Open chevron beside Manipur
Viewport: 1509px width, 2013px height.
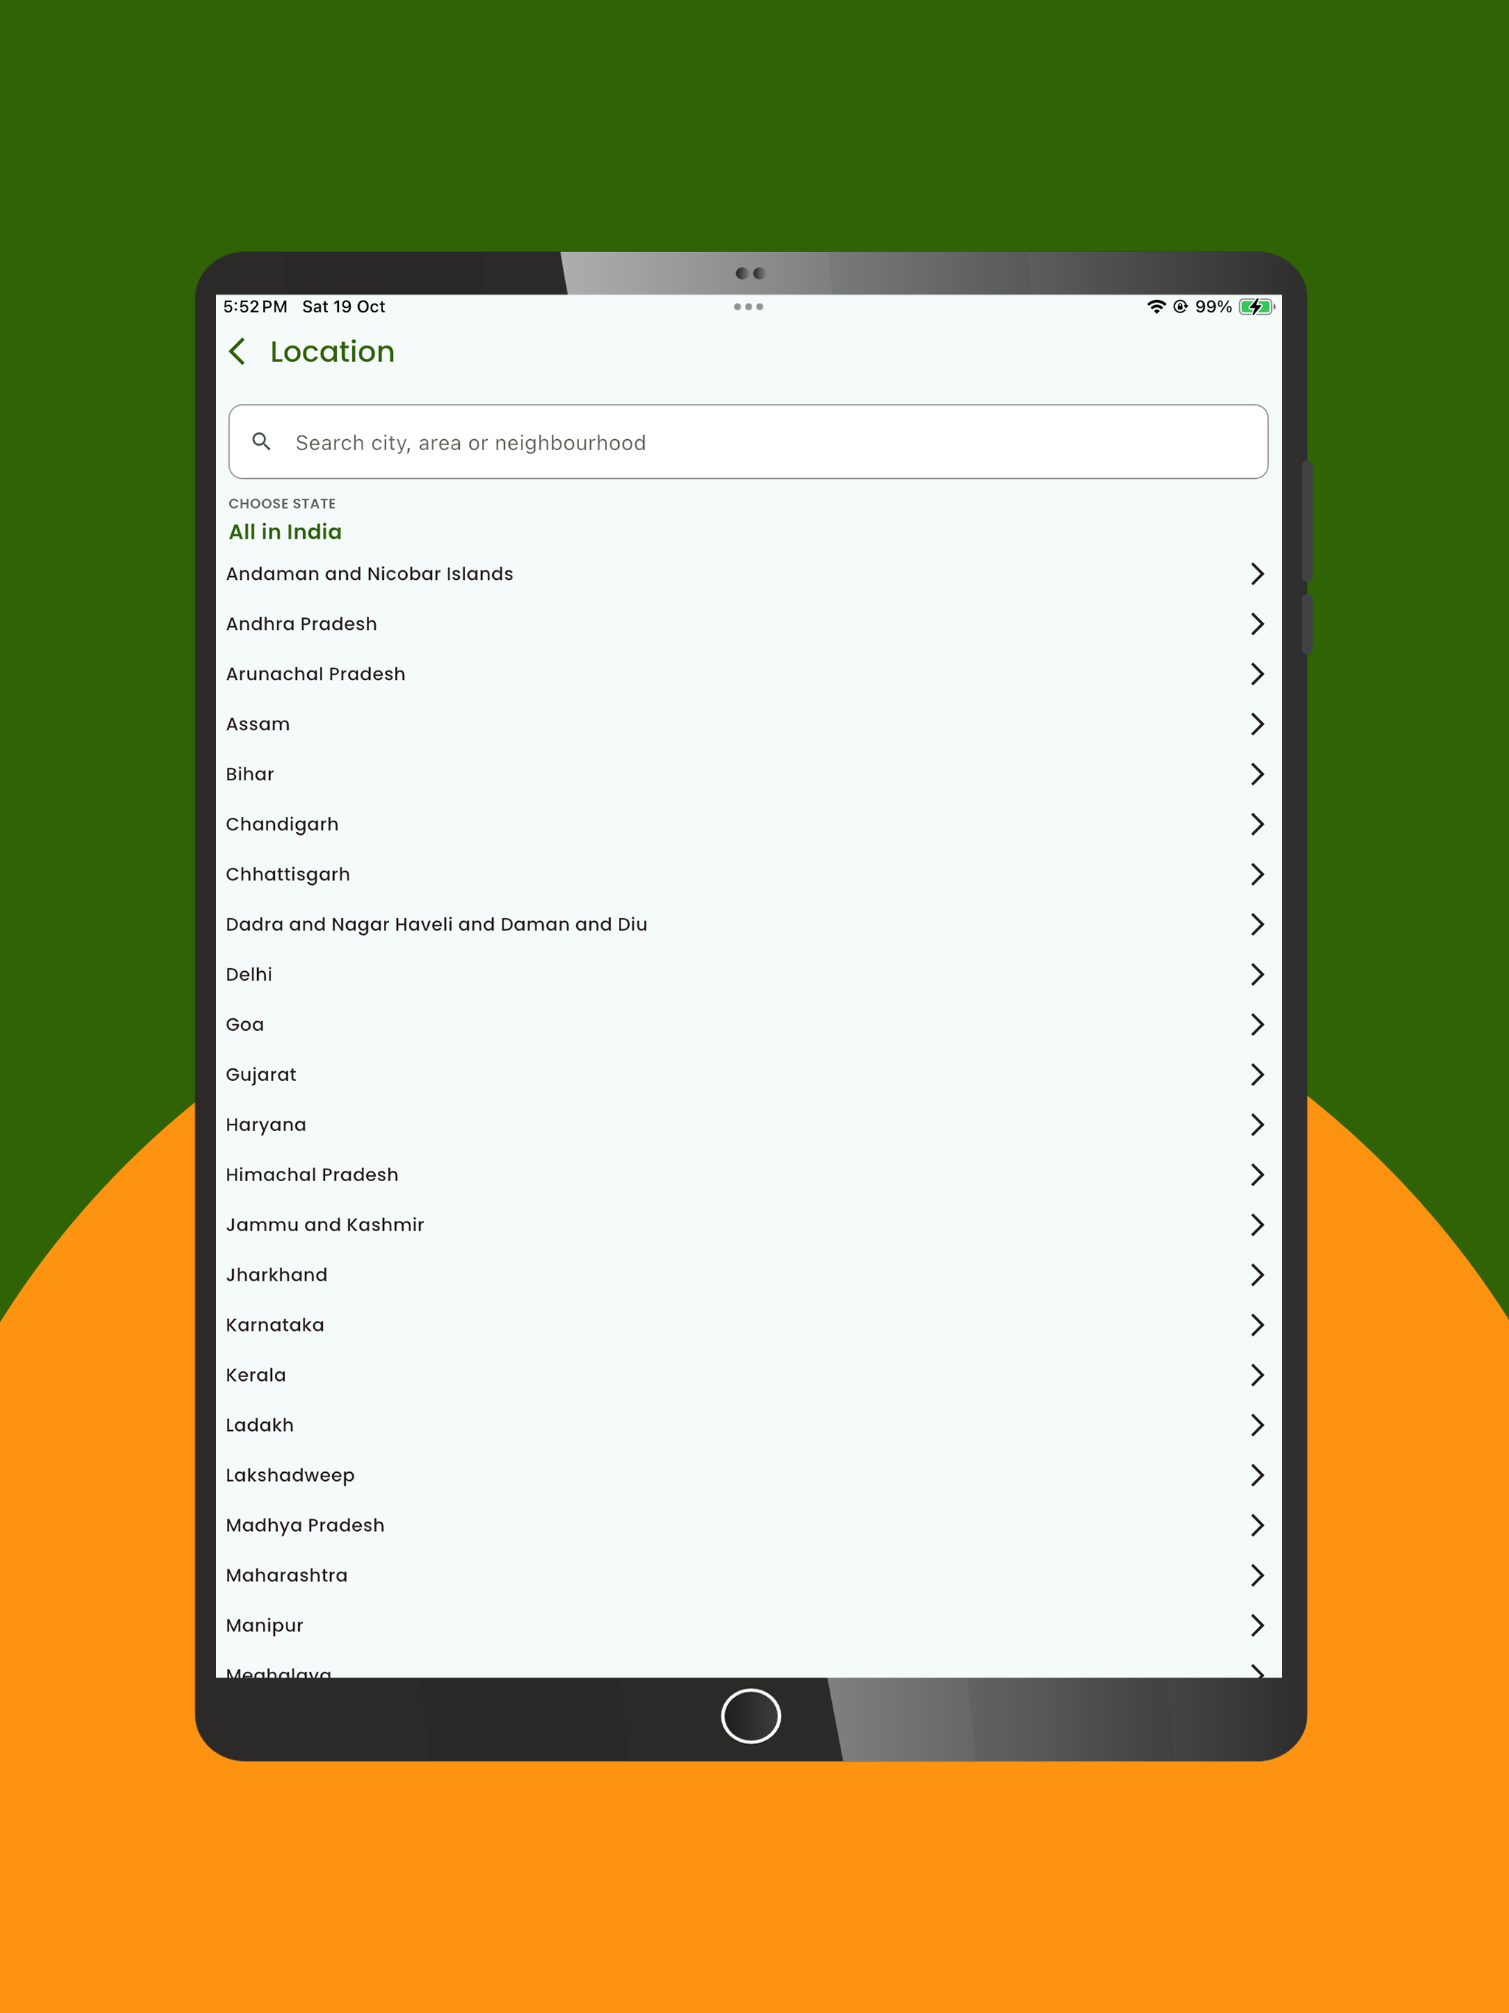[1257, 1625]
